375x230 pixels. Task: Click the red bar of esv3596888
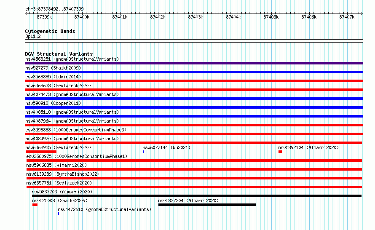(x=194, y=134)
